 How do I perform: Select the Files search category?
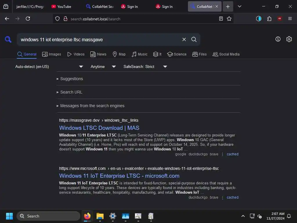[200, 54]
